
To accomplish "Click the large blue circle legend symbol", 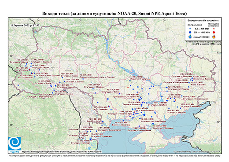I will 190,32.
